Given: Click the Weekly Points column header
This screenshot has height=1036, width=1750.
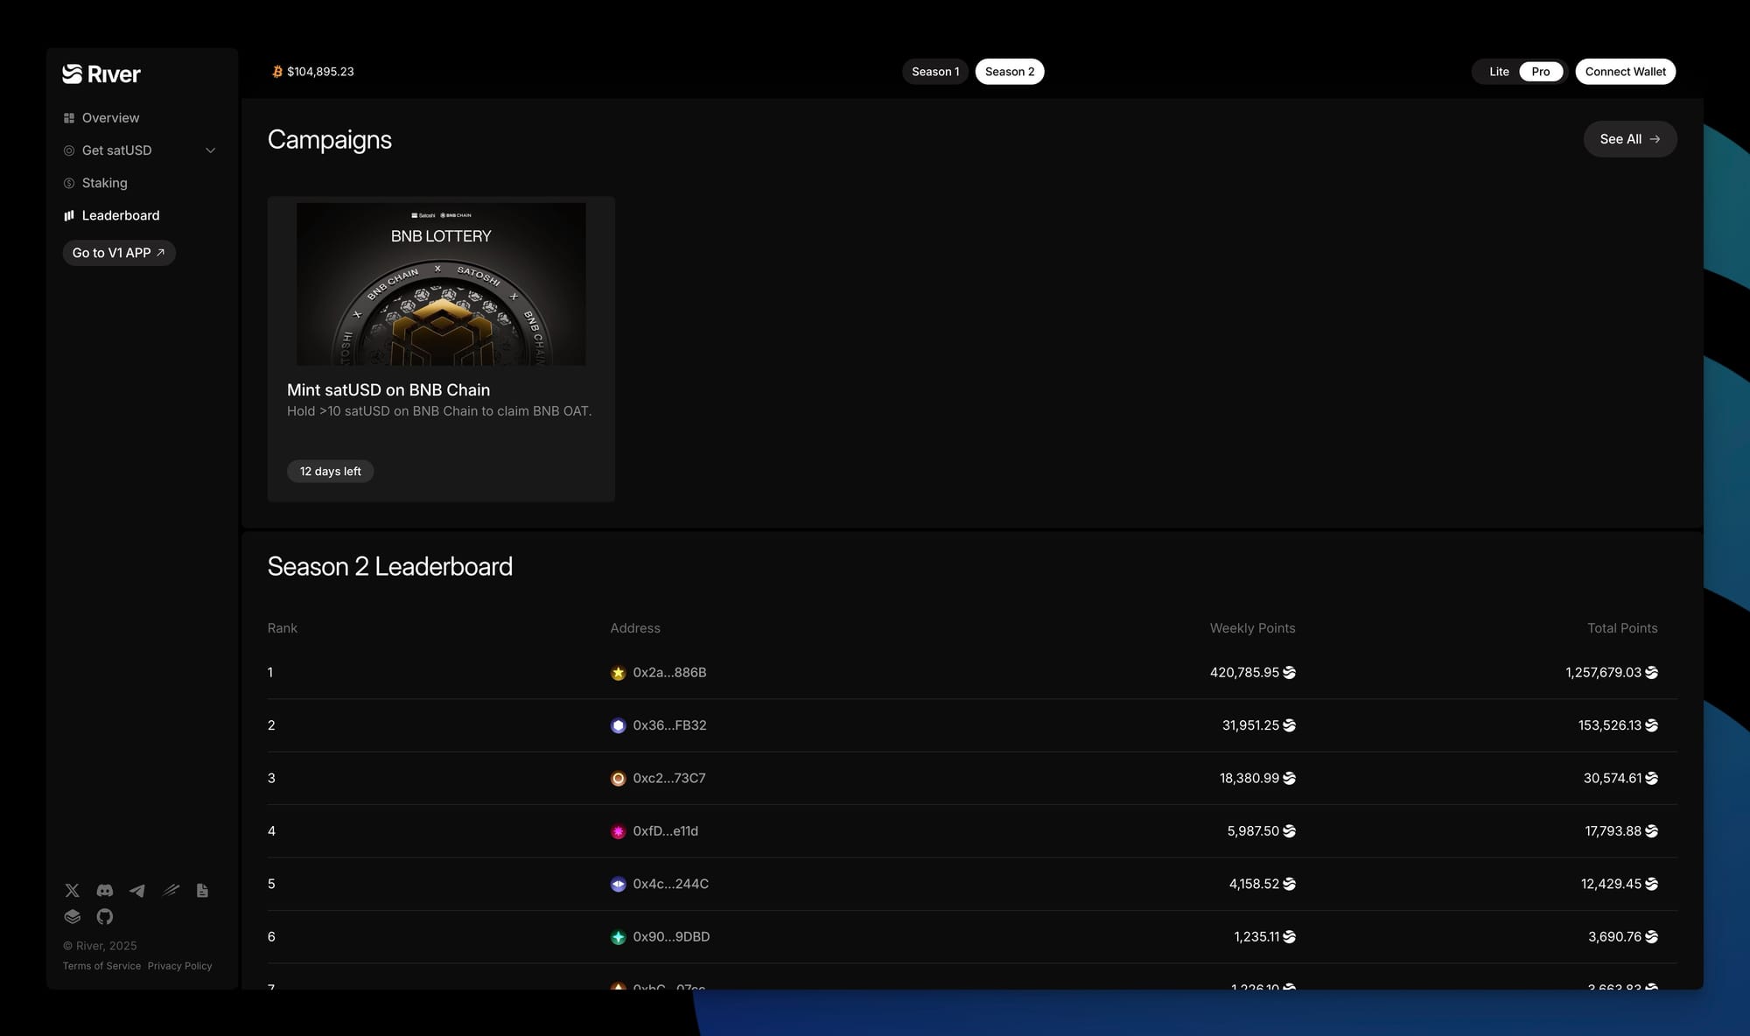Looking at the screenshot, I should tap(1252, 628).
